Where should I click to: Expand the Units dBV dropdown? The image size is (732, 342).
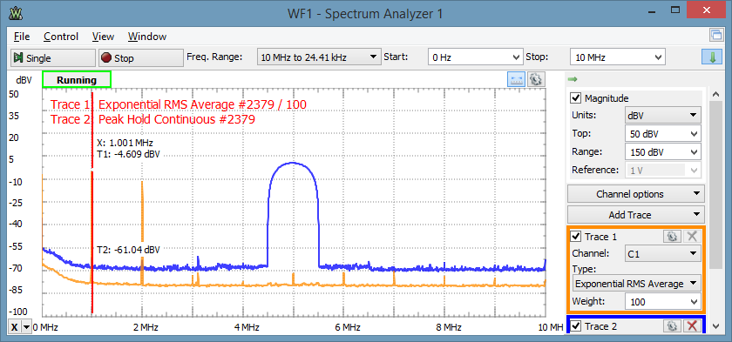point(663,115)
